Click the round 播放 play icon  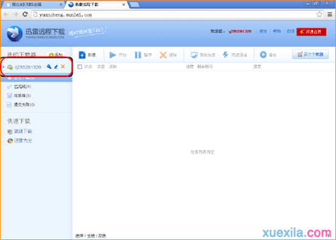[263, 54]
